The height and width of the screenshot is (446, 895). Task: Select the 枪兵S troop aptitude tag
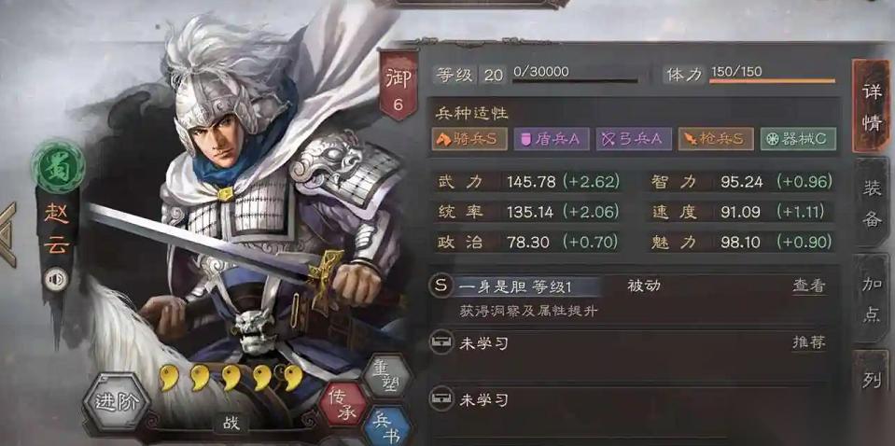click(716, 139)
